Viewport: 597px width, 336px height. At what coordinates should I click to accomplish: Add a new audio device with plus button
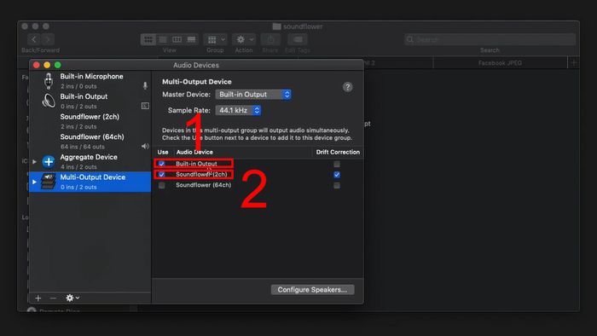pos(38,298)
